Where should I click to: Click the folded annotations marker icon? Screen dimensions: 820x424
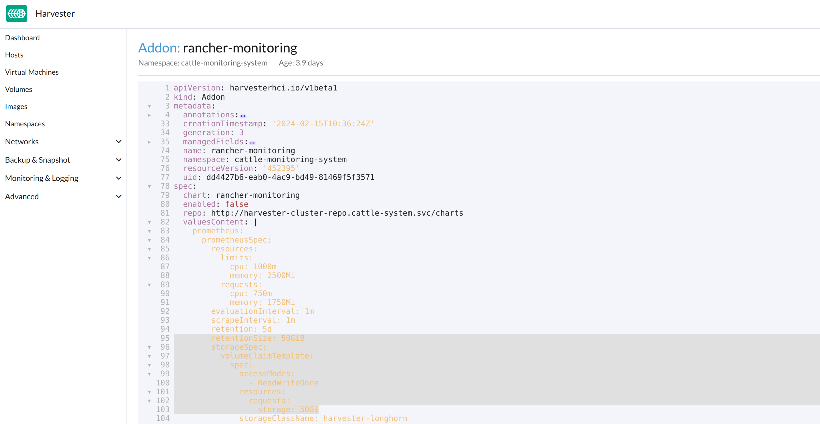click(x=243, y=116)
